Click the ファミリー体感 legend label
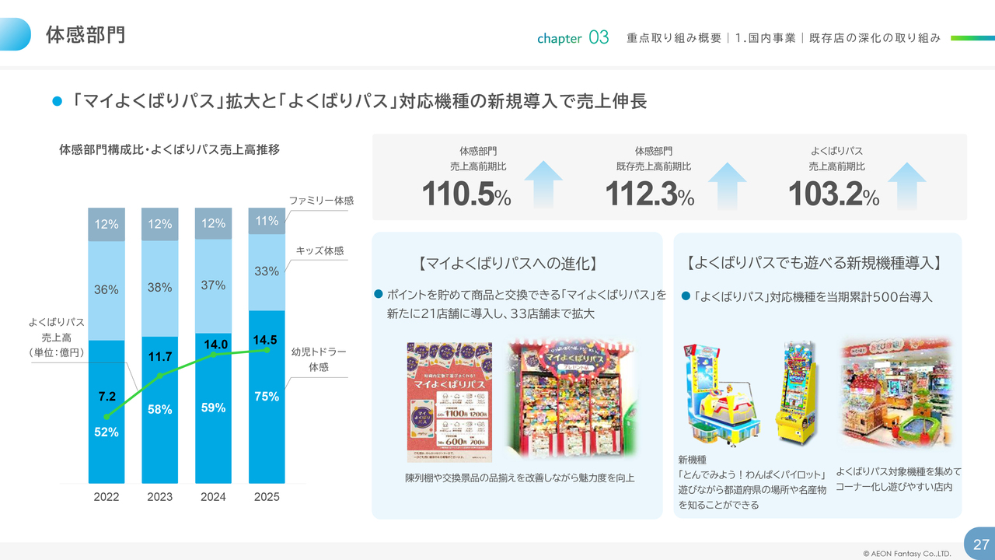 [321, 201]
